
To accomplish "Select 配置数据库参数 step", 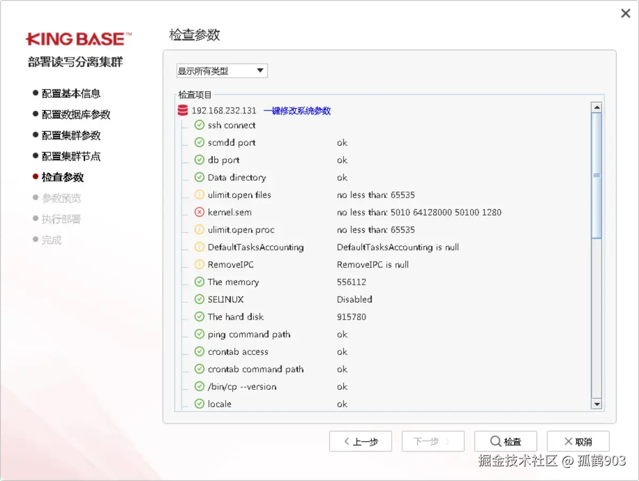I will pyautogui.click(x=71, y=114).
